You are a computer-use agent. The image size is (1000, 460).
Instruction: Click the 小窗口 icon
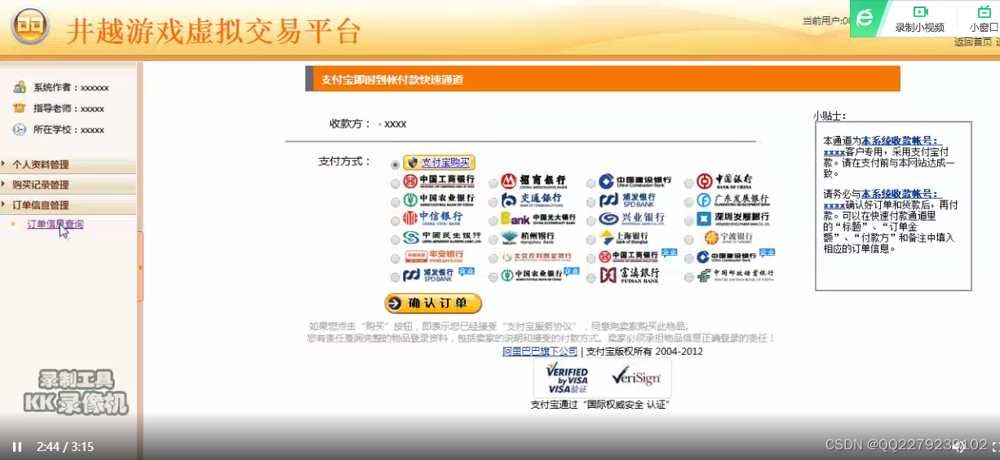(x=984, y=11)
